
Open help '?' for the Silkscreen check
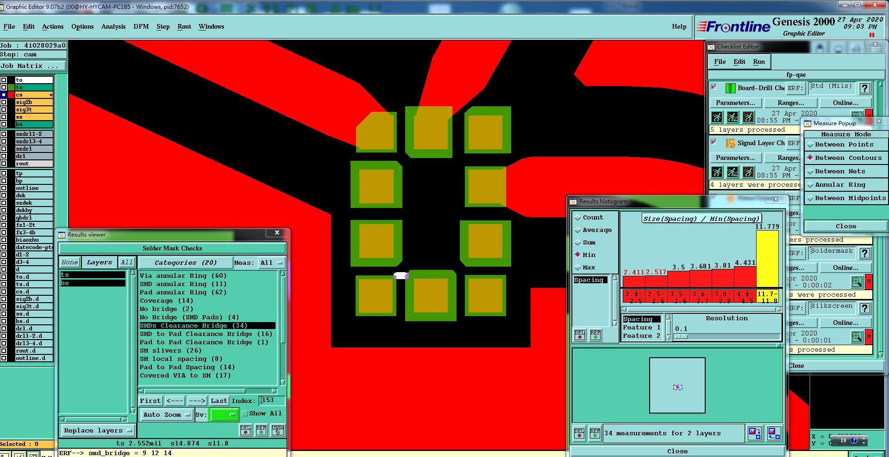point(864,308)
